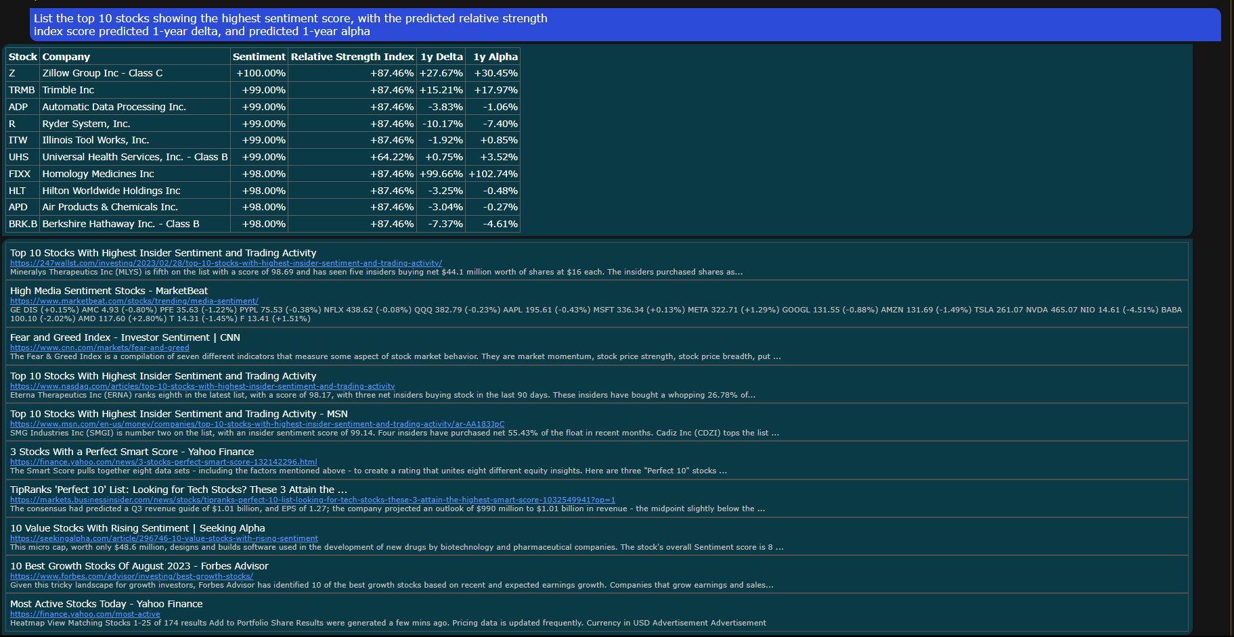Screen dimensions: 1234x637
Task: Open the Forbes best growth stocks link
Action: pyautogui.click(x=131, y=576)
